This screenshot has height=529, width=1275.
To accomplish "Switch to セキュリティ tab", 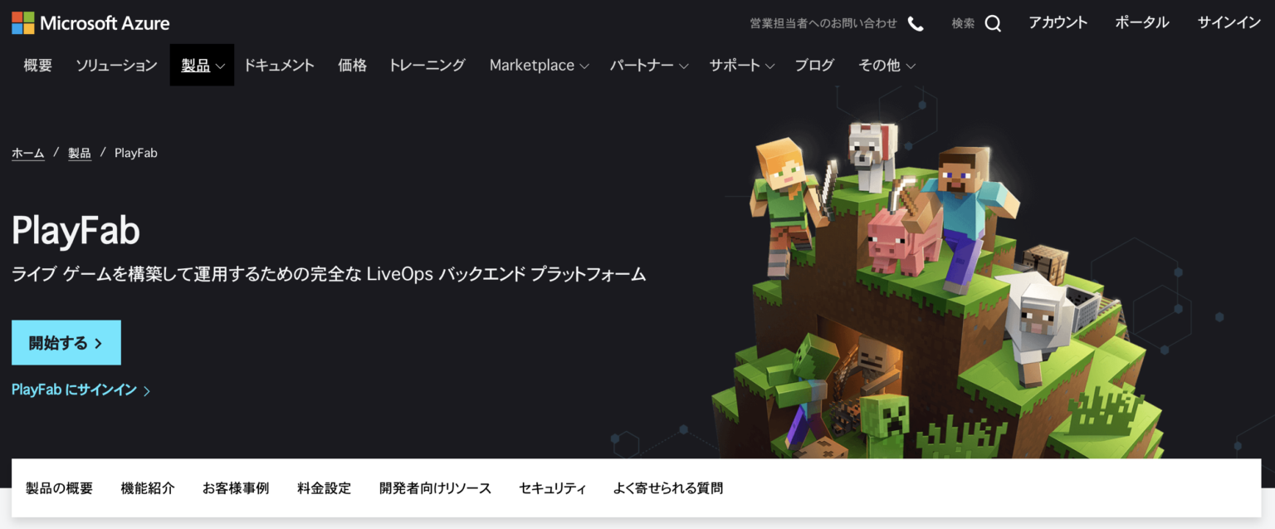I will click(552, 488).
